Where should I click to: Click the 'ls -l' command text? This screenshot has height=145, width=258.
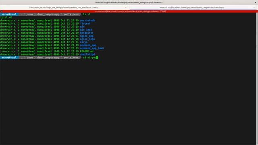(x=87, y=14)
